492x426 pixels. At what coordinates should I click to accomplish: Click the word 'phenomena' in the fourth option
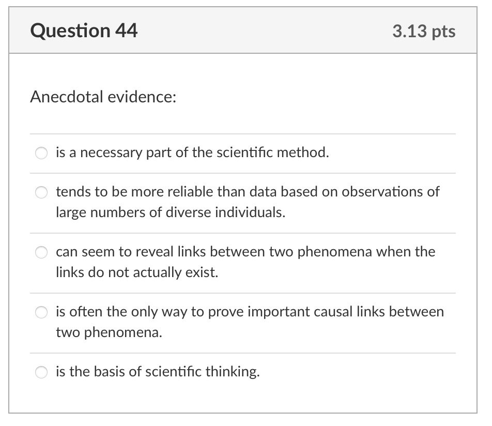pos(122,333)
